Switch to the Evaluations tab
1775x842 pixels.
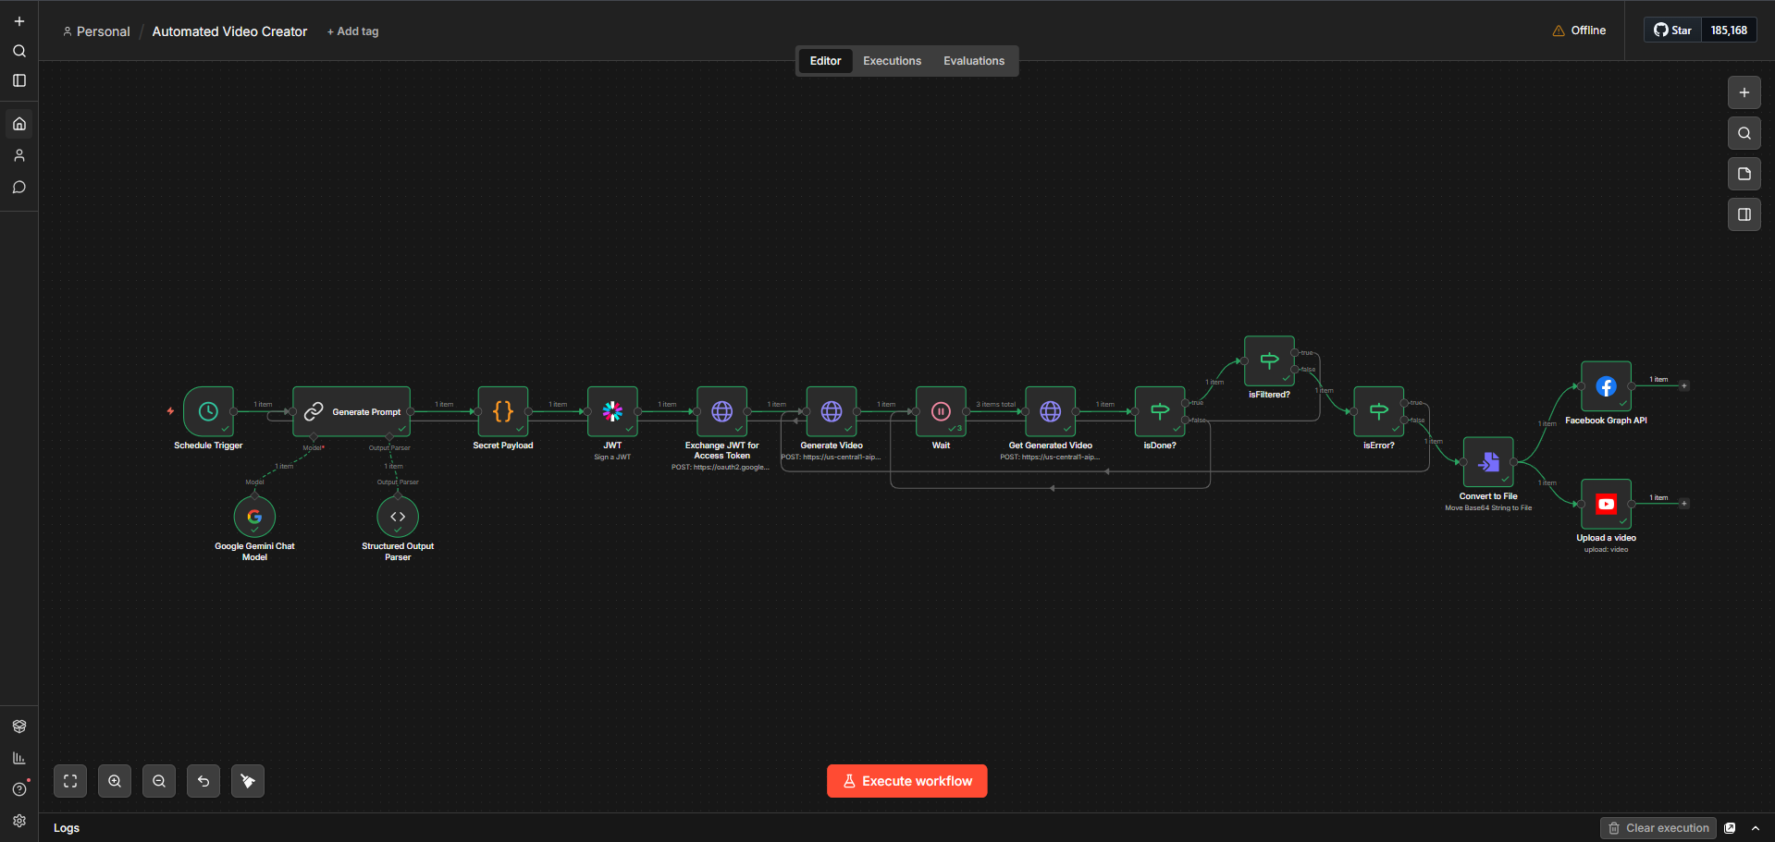973,61
